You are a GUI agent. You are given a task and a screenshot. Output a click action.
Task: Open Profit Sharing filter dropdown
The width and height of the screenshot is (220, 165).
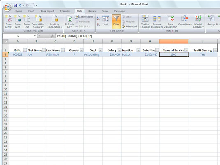(215, 50)
